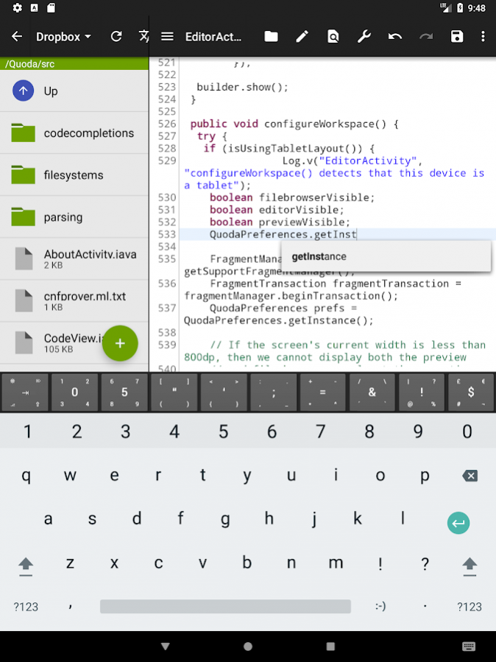This screenshot has height=662, width=496.
Task: Open the wrench tools icon
Action: point(364,36)
